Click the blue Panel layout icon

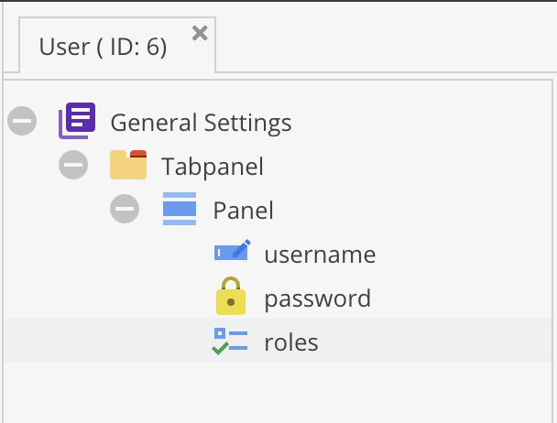click(x=180, y=209)
